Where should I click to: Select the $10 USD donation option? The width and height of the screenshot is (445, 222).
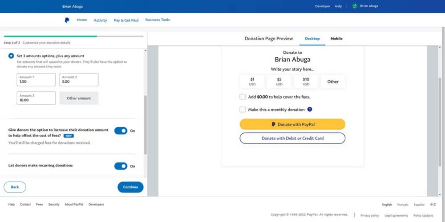pos(306,82)
